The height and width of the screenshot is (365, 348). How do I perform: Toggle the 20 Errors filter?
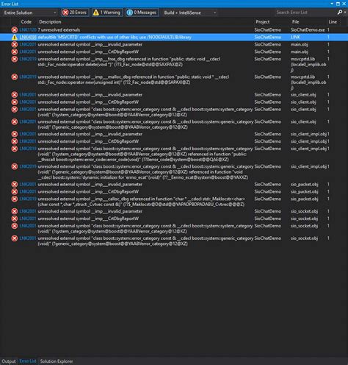tap(75, 13)
